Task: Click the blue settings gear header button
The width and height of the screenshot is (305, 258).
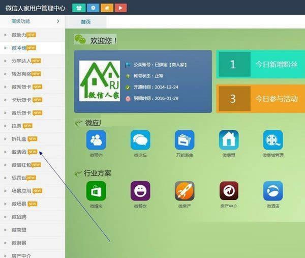Action: click(x=93, y=8)
